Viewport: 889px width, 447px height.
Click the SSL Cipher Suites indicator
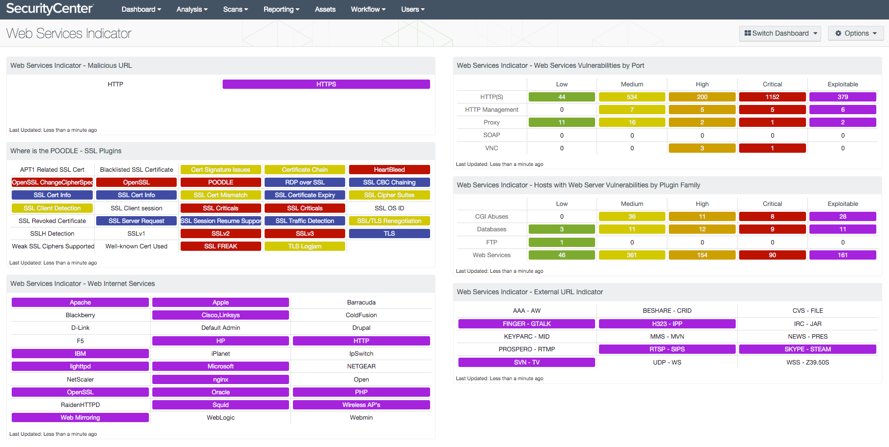[389, 195]
